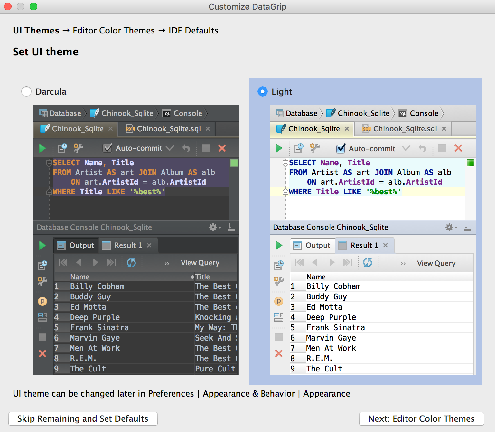The width and height of the screenshot is (495, 432).
Task: Click green status square in Light editor
Action: point(470,163)
